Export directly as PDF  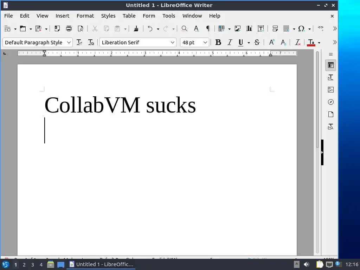[x=57, y=28]
